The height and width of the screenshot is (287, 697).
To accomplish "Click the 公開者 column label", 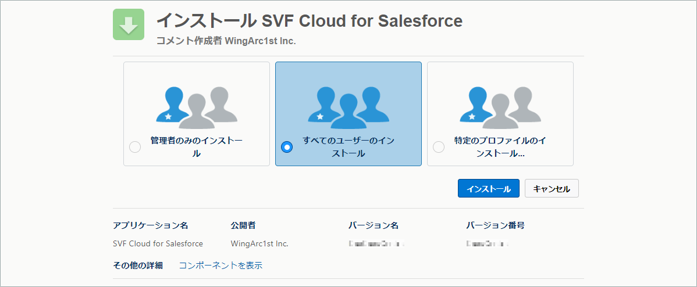I will tap(243, 225).
